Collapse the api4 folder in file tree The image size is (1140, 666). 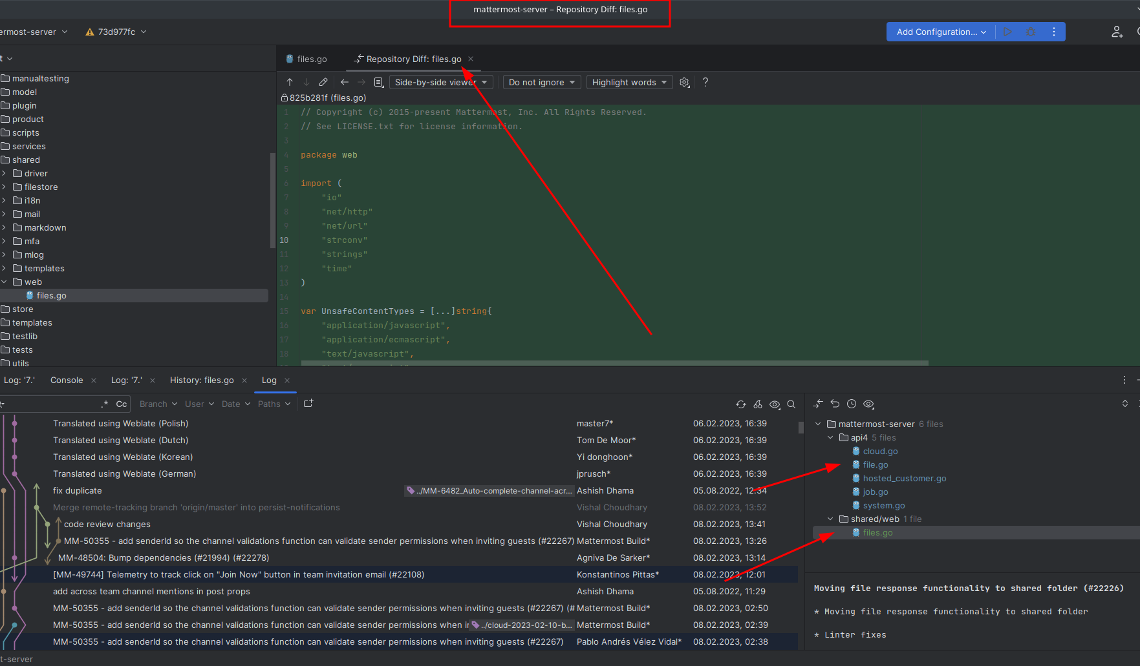pos(830,437)
